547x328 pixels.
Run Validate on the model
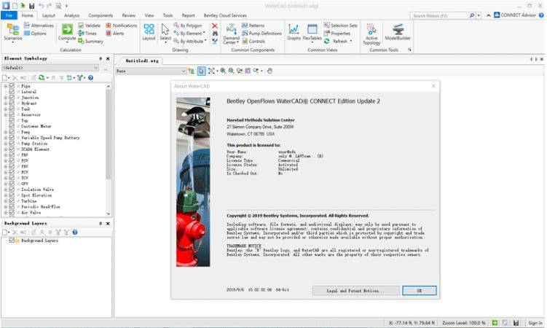[90, 26]
